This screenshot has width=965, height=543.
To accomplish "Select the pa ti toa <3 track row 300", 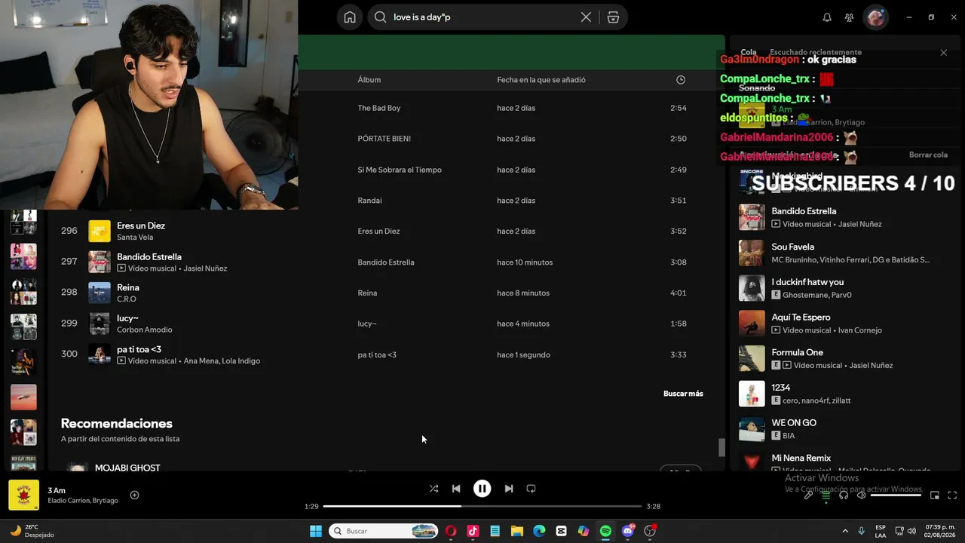I will (384, 354).
